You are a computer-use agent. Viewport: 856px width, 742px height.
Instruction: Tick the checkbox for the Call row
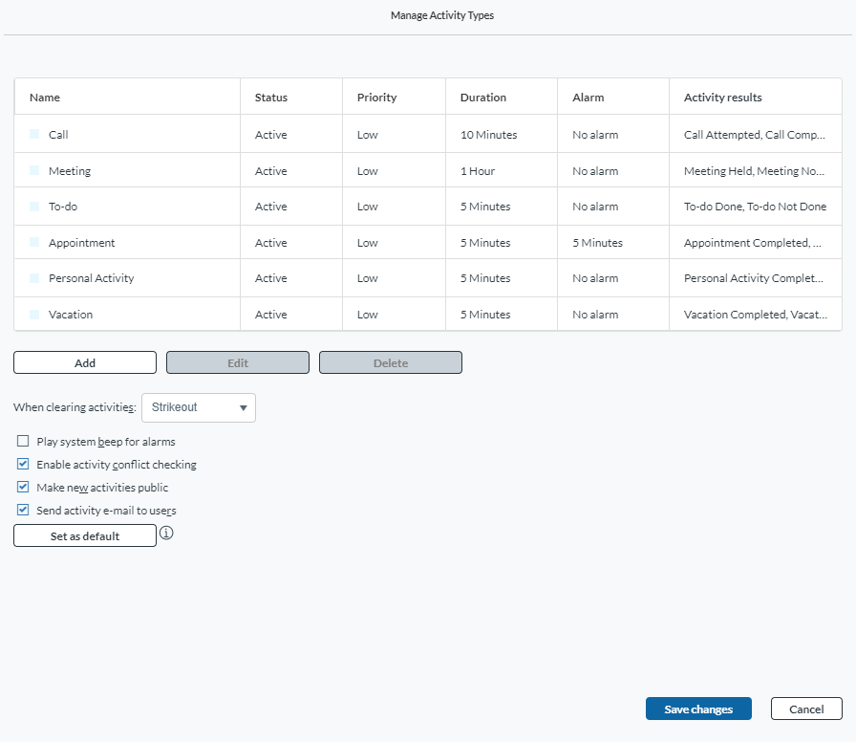click(x=34, y=134)
